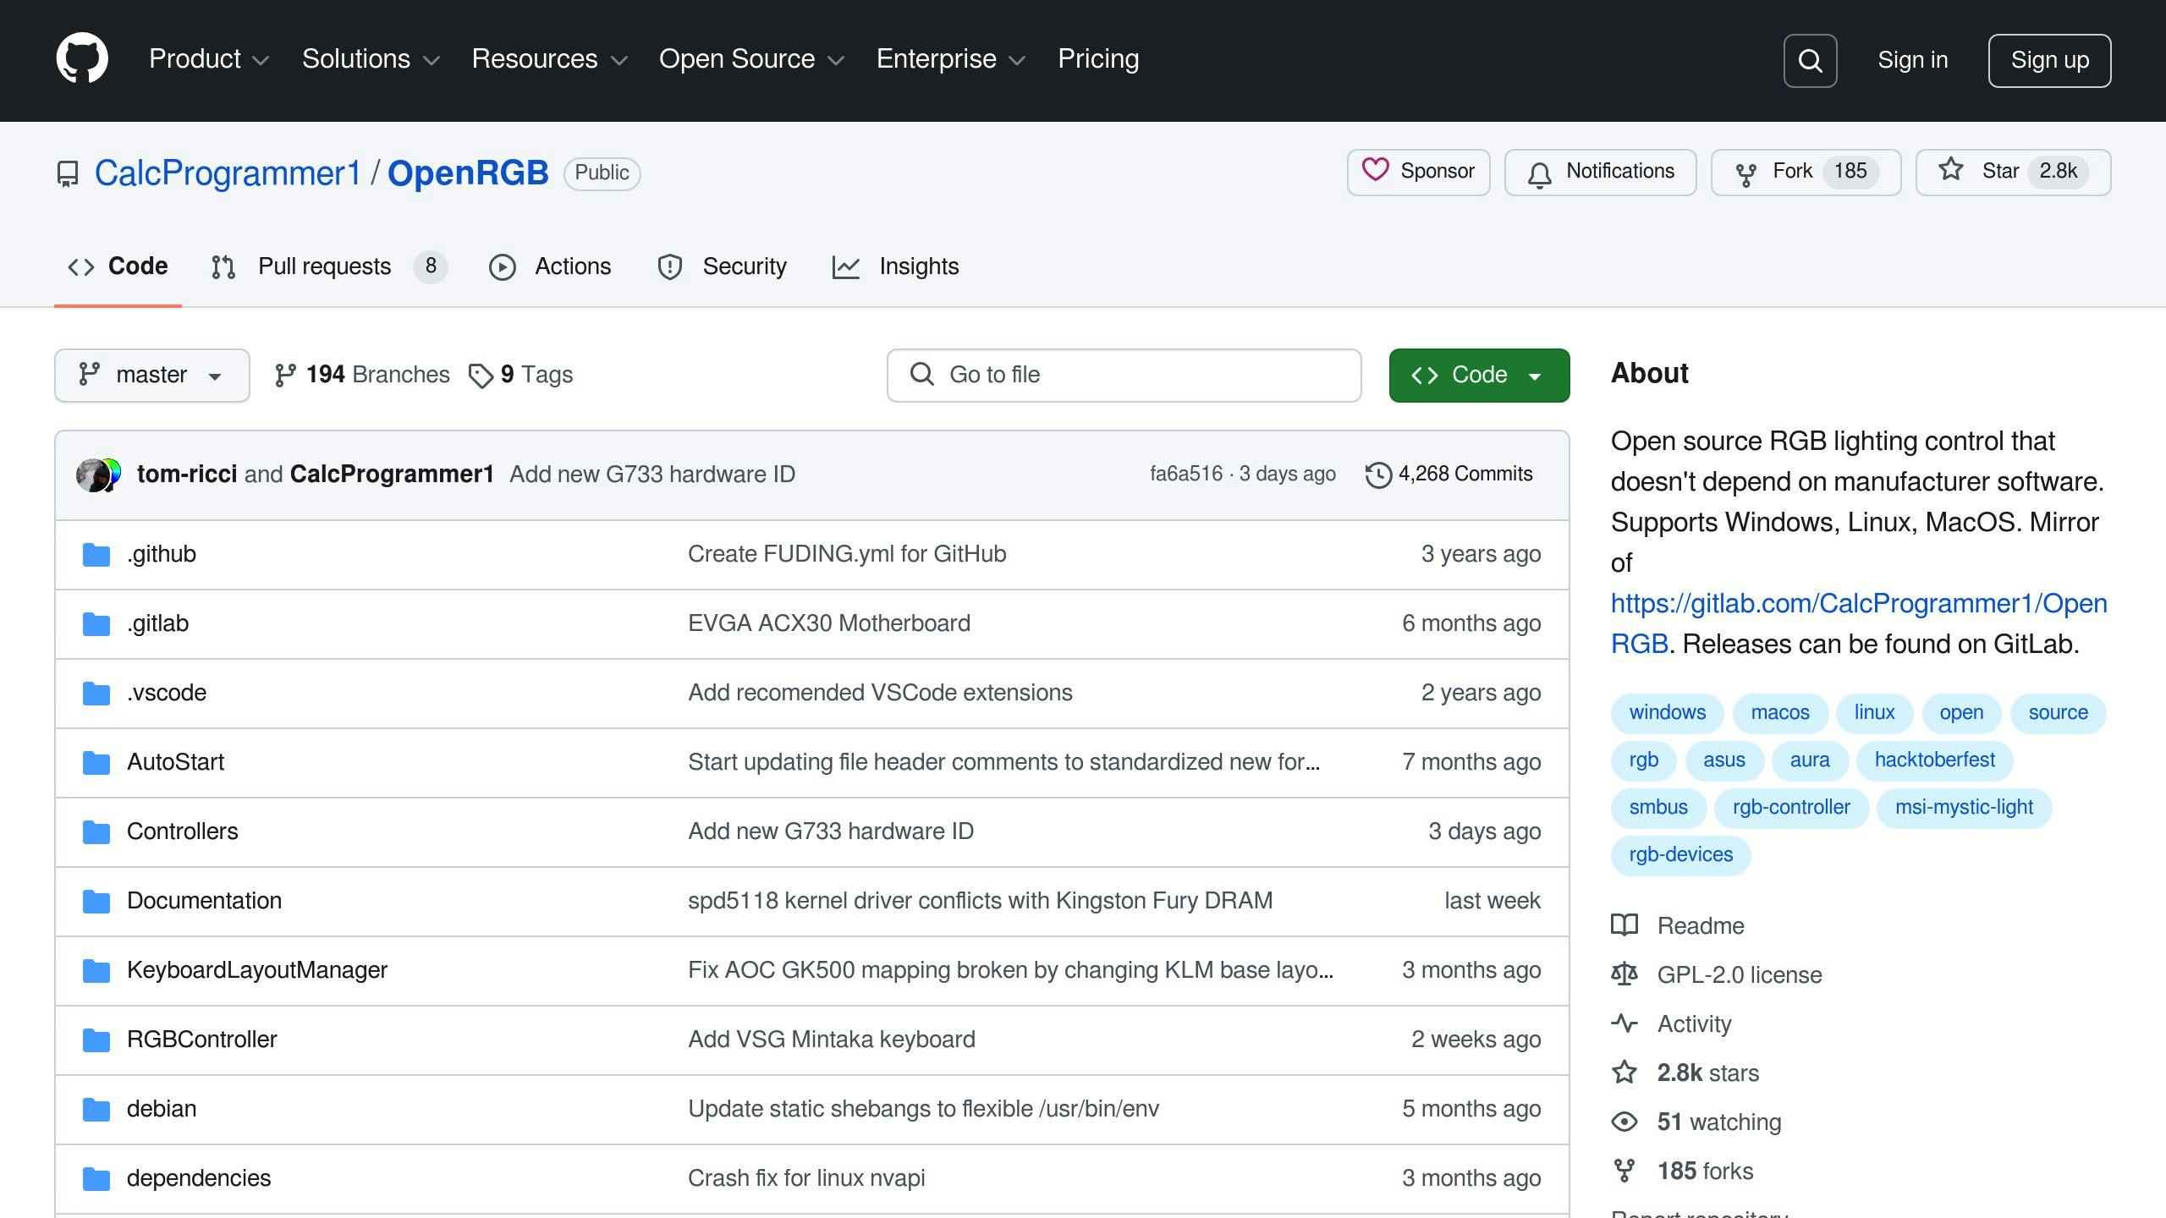Click the folder icon for KeyboardLayoutManager
Image resolution: width=2166 pixels, height=1218 pixels.
pyautogui.click(x=96, y=971)
